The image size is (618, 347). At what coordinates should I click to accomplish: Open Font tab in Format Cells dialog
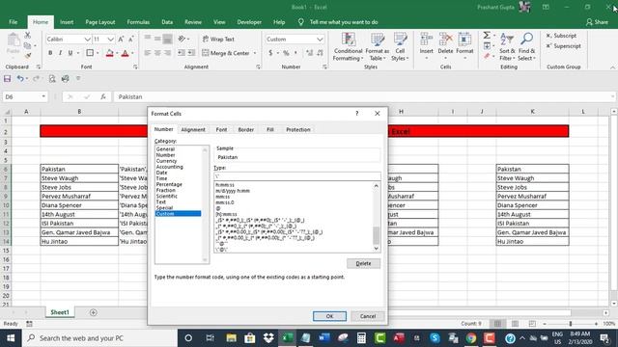[221, 129]
